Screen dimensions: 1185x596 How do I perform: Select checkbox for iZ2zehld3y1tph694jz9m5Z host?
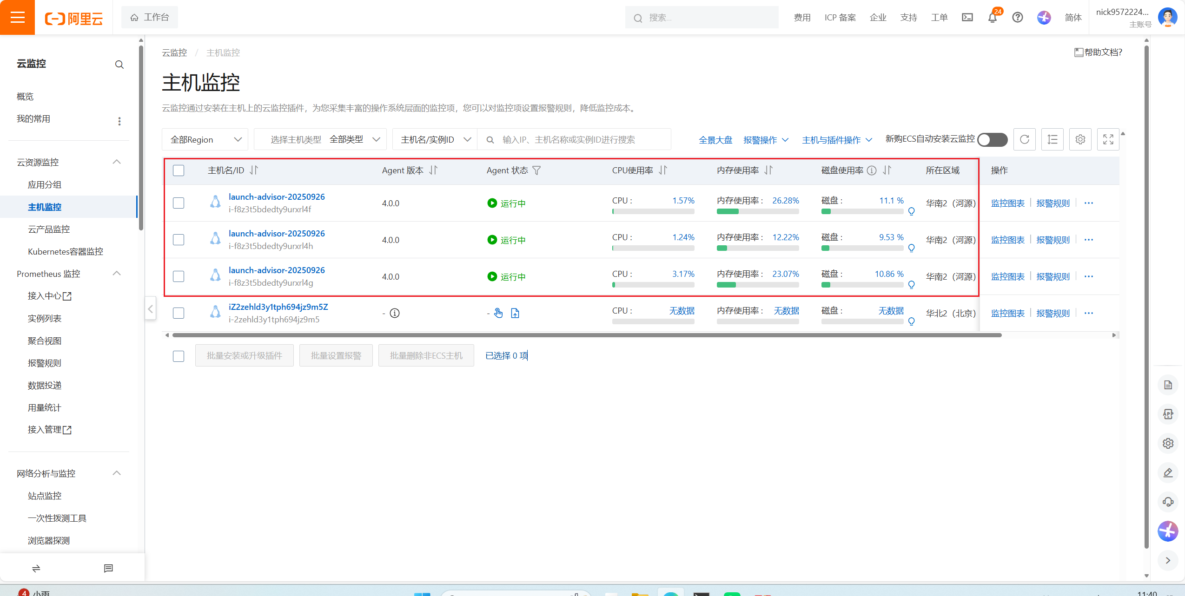click(179, 313)
